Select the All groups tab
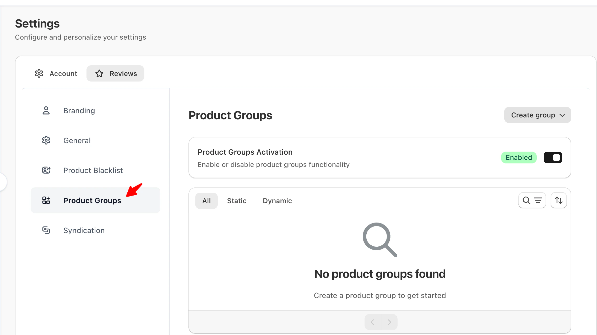Viewport: 597px width, 335px height. point(206,201)
